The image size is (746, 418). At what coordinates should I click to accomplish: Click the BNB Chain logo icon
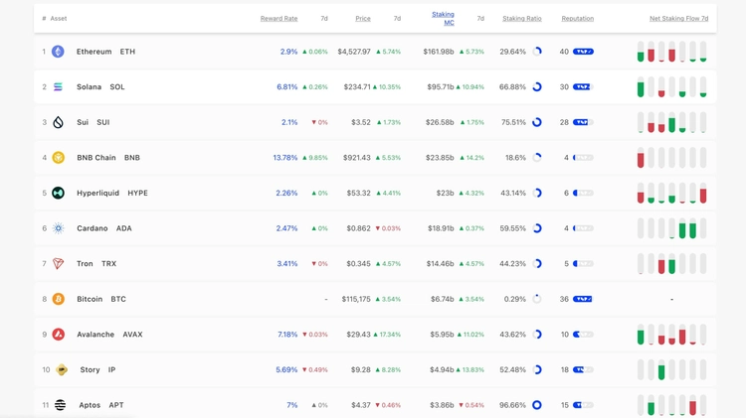[58, 158]
